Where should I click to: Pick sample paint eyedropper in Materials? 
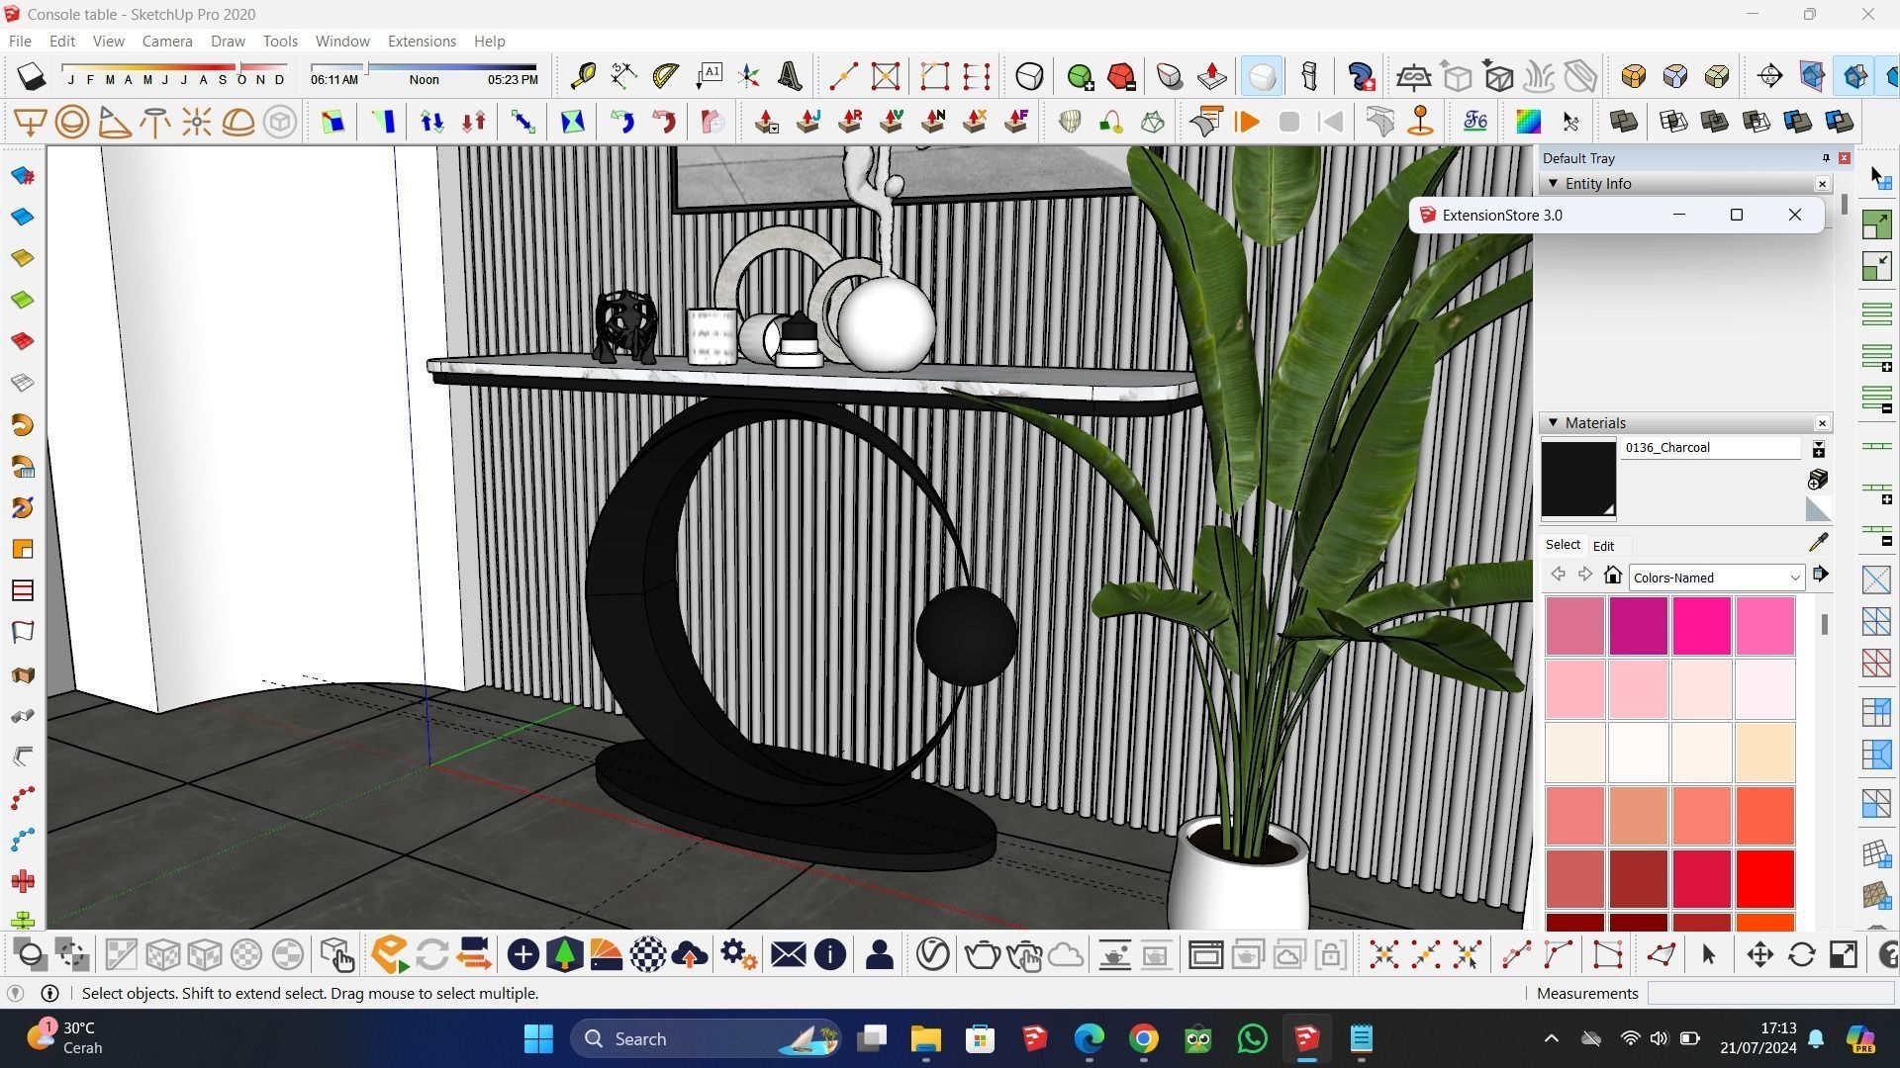click(x=1818, y=543)
